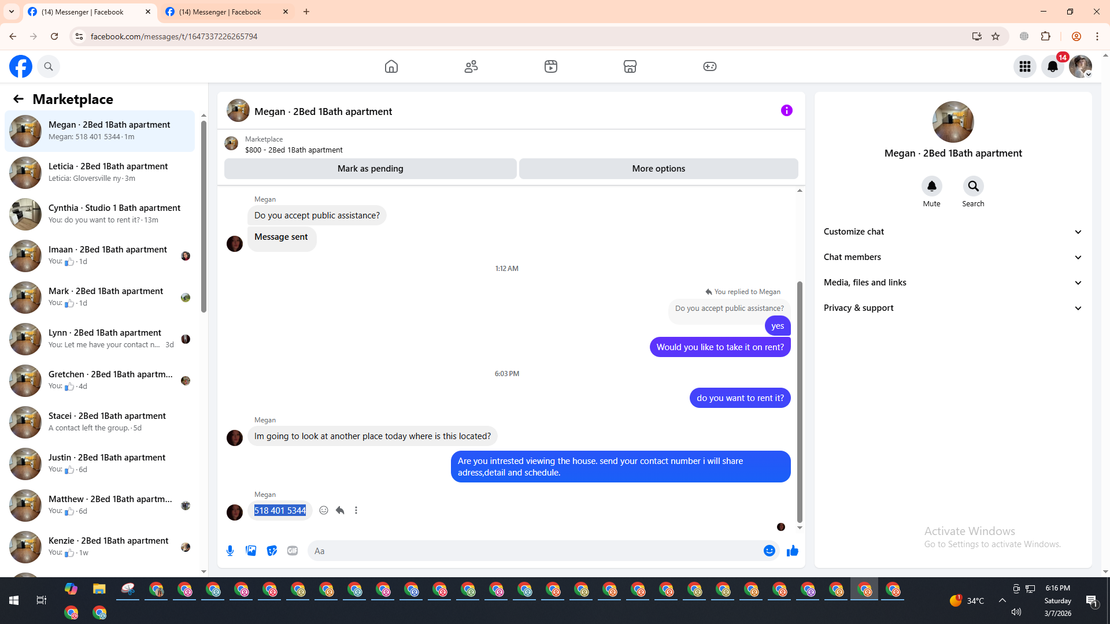Go to Home feed icon
Viewport: 1110px width, 624px height.
click(x=391, y=66)
